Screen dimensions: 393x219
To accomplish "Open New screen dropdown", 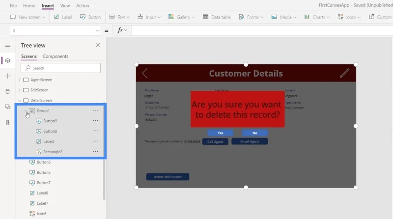I will click(x=28, y=17).
